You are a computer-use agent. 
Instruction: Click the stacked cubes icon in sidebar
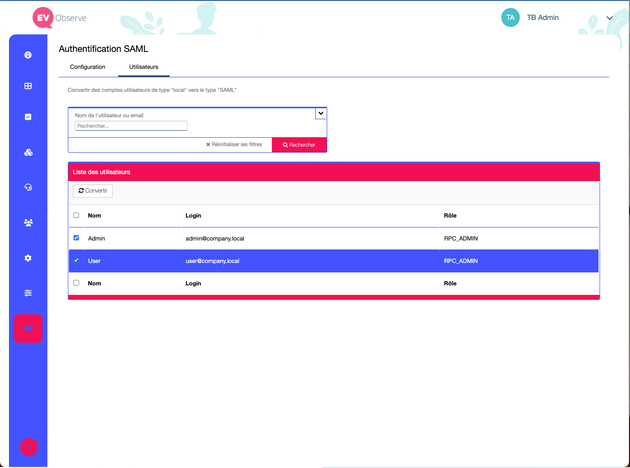28,152
